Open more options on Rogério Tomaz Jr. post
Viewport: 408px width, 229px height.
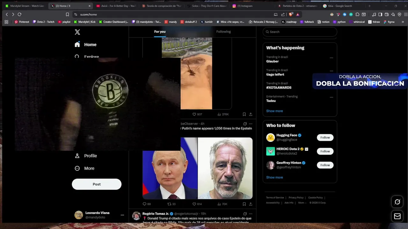click(x=251, y=214)
